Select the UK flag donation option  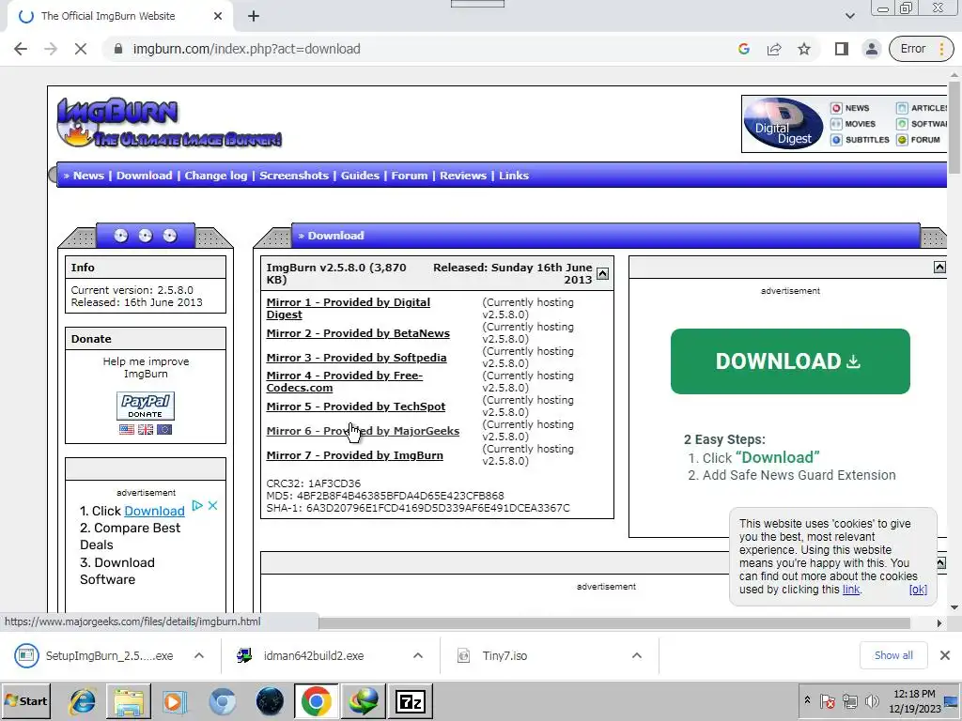tap(146, 430)
